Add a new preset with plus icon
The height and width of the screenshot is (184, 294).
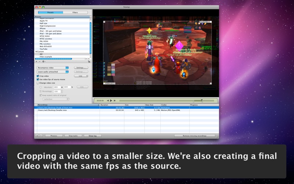[x=36, y=61]
